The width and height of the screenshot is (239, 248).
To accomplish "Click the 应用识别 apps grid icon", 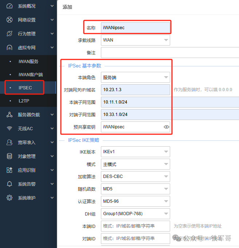I will 9,170.
